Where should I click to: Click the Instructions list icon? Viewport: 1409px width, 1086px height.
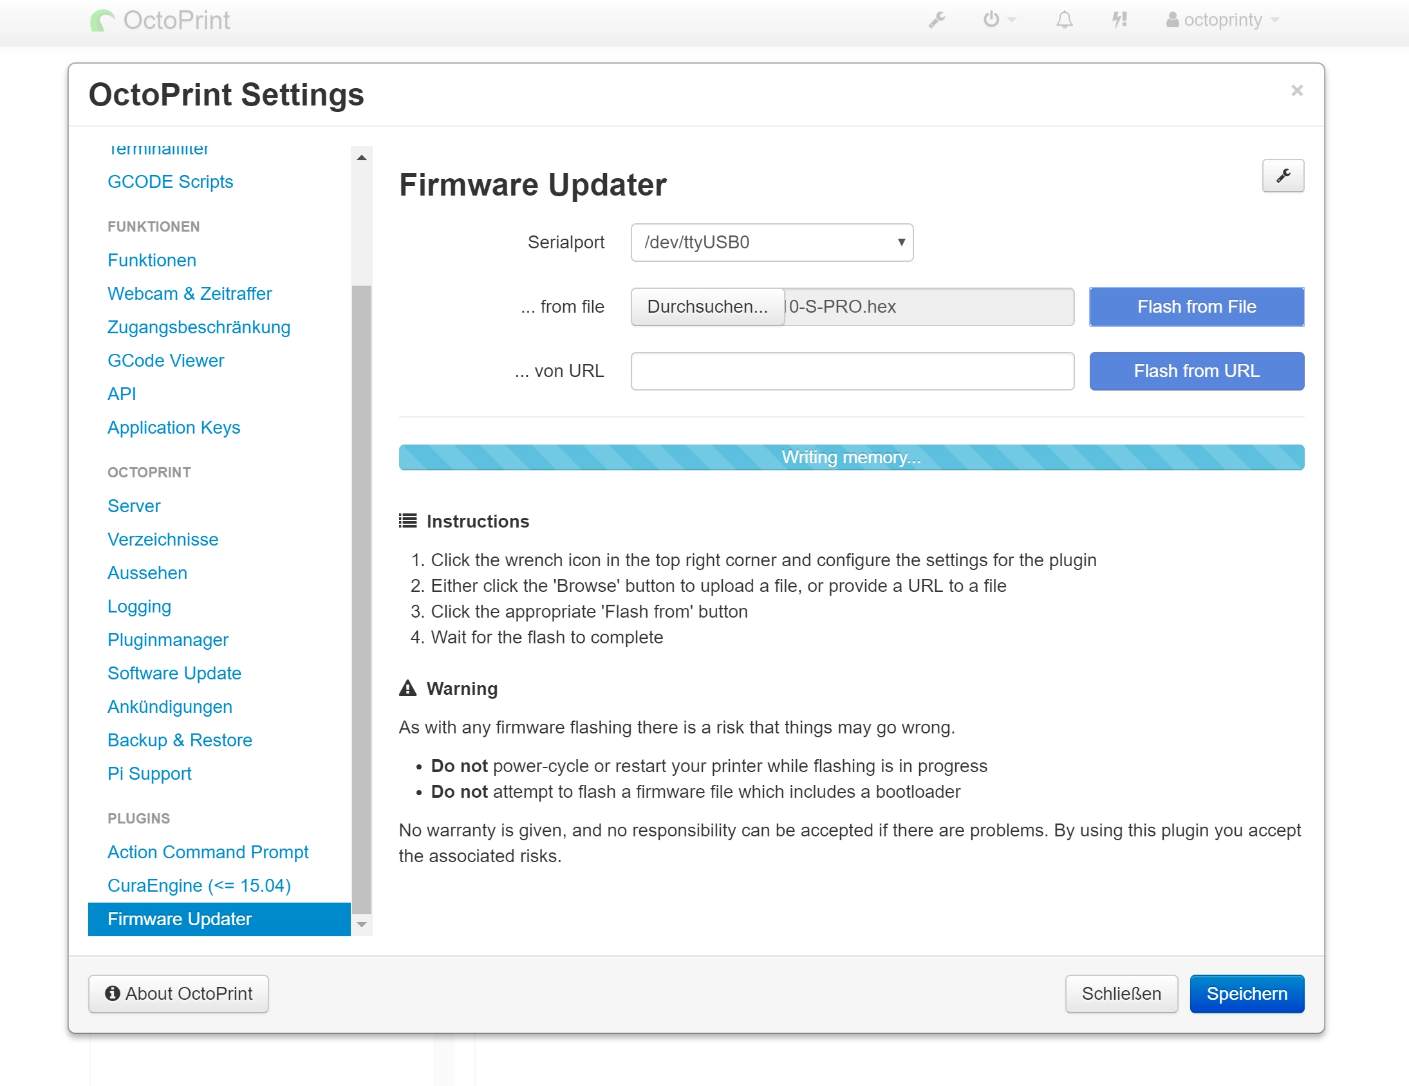pos(407,521)
